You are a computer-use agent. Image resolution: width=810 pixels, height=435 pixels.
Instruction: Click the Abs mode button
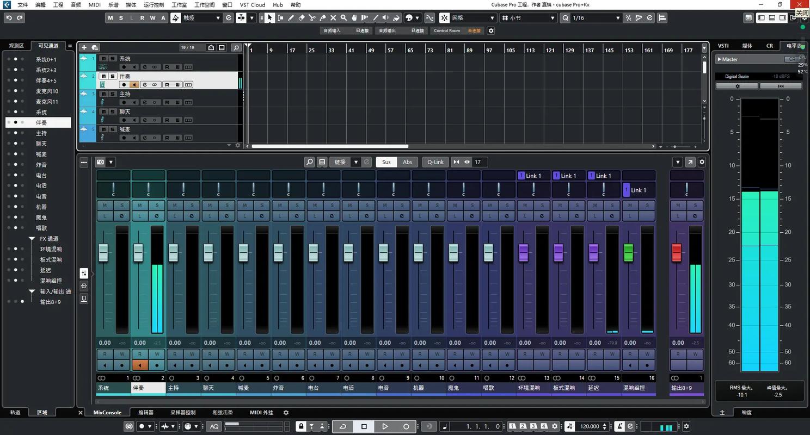(x=408, y=162)
